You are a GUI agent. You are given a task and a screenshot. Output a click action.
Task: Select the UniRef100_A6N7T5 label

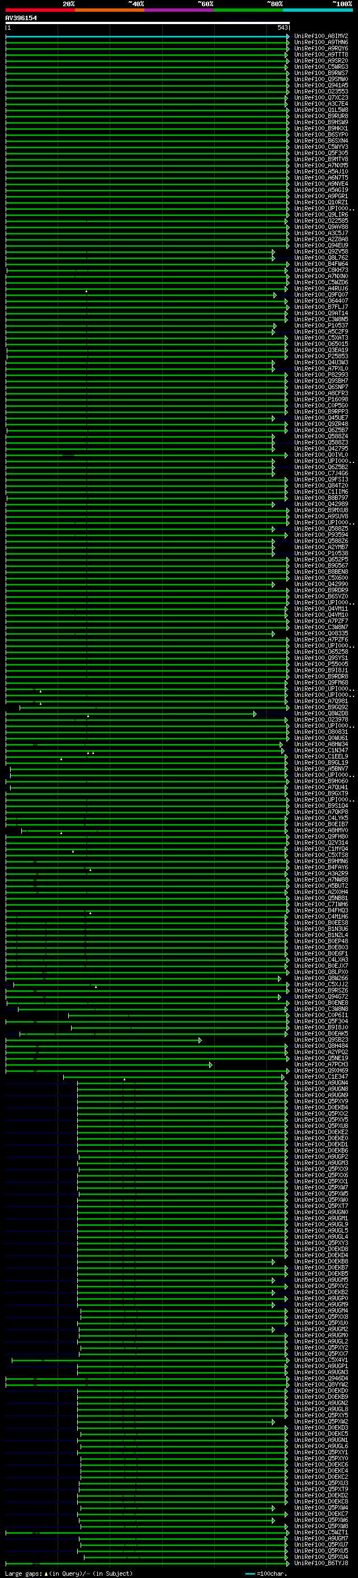pyautogui.click(x=321, y=178)
